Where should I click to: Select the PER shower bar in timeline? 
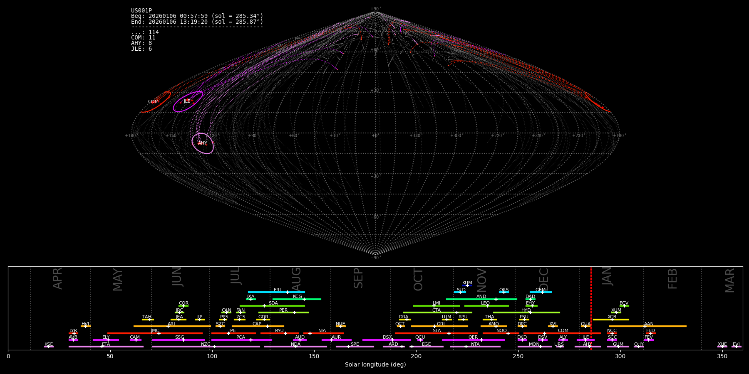[x=283, y=312]
